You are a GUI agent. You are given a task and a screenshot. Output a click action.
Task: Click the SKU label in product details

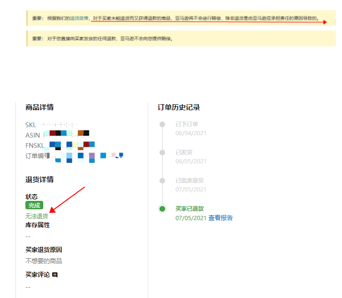31,125
